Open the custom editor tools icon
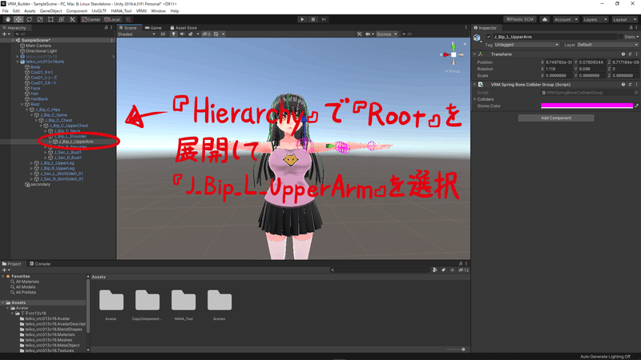The height and width of the screenshot is (360, 641). [72, 19]
